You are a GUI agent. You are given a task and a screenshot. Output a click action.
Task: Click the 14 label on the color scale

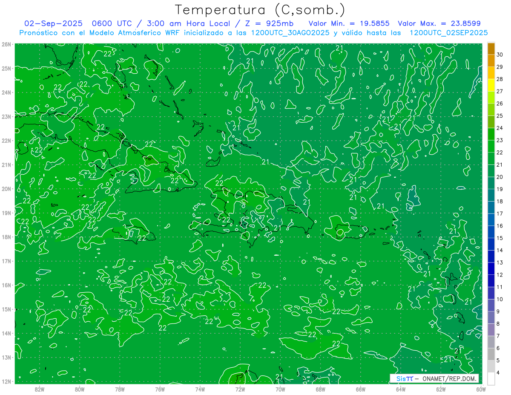pyautogui.click(x=500, y=250)
